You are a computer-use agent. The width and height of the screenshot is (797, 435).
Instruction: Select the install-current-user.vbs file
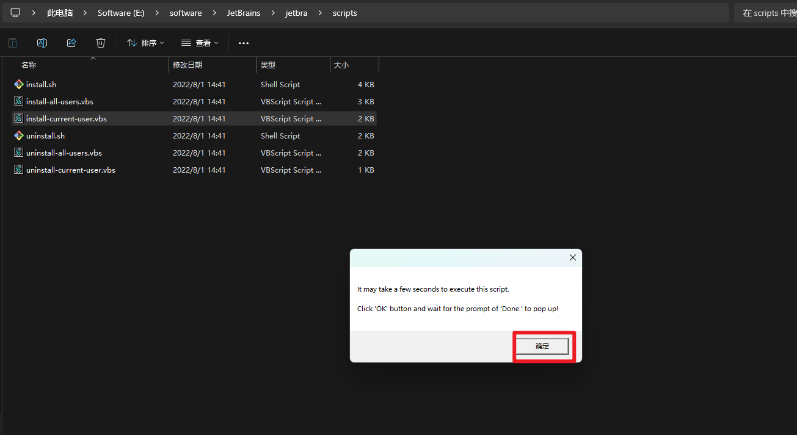[x=195, y=119]
